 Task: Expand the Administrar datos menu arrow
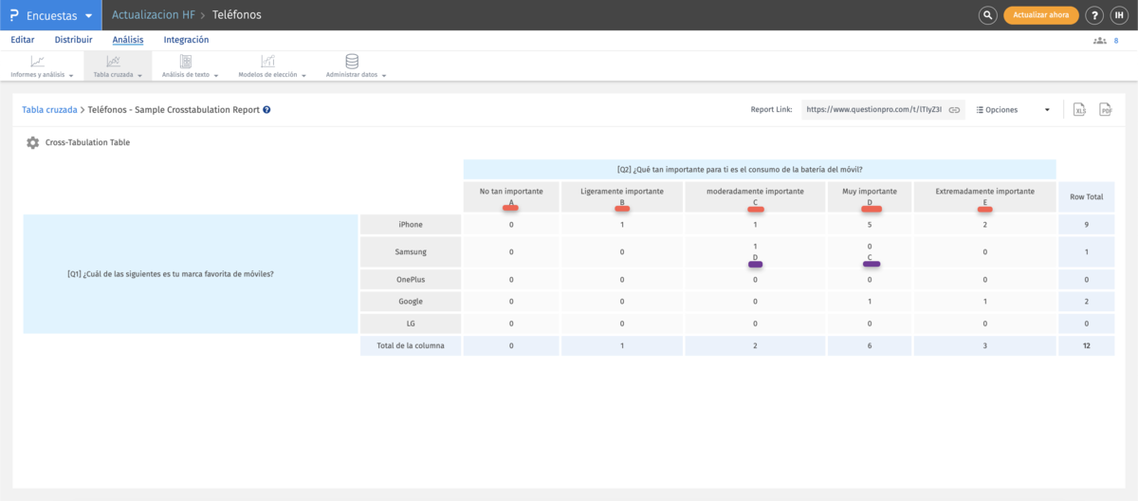point(384,75)
